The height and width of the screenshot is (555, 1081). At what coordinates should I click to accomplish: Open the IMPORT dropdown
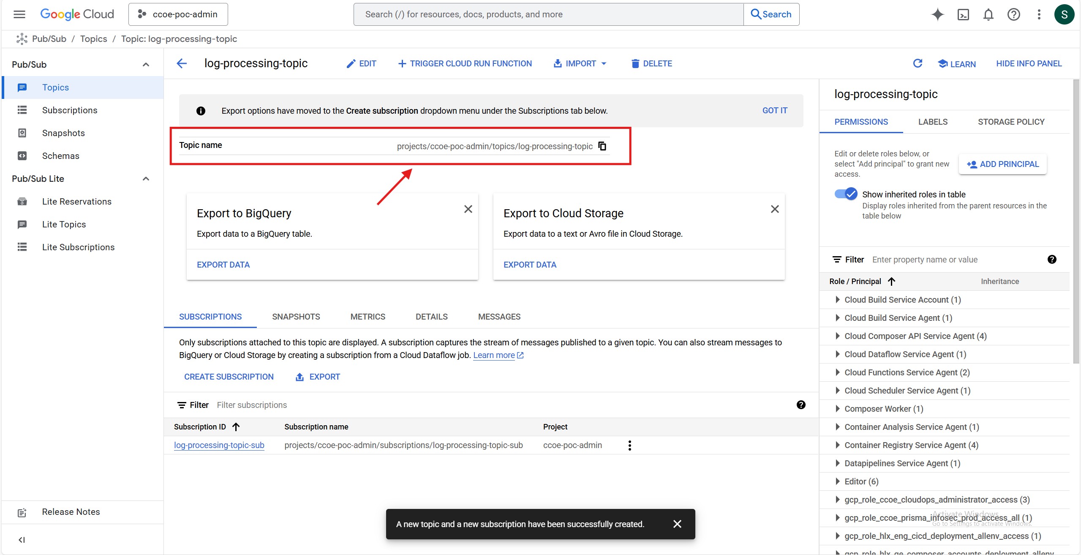580,63
